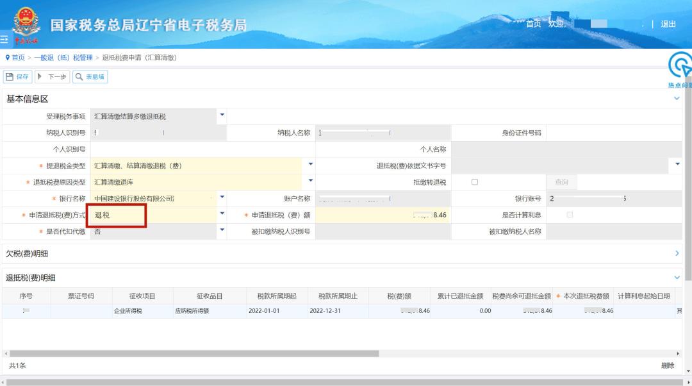Click the tax bureau emblem logo
The image size is (692, 386).
(26, 23)
